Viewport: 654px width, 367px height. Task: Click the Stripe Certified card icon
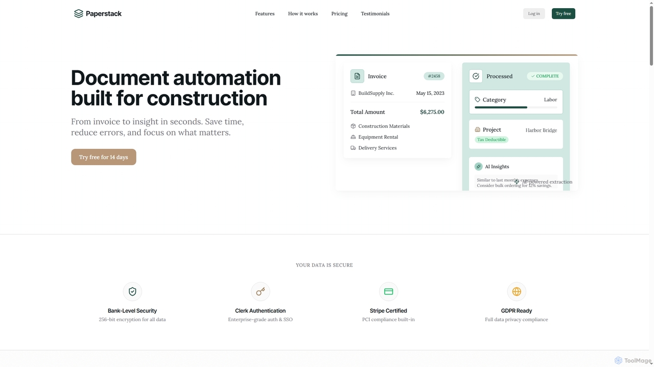[388, 292]
